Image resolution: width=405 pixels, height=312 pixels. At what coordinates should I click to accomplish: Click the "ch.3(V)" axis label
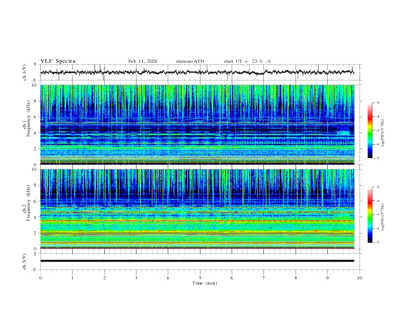click(x=25, y=262)
